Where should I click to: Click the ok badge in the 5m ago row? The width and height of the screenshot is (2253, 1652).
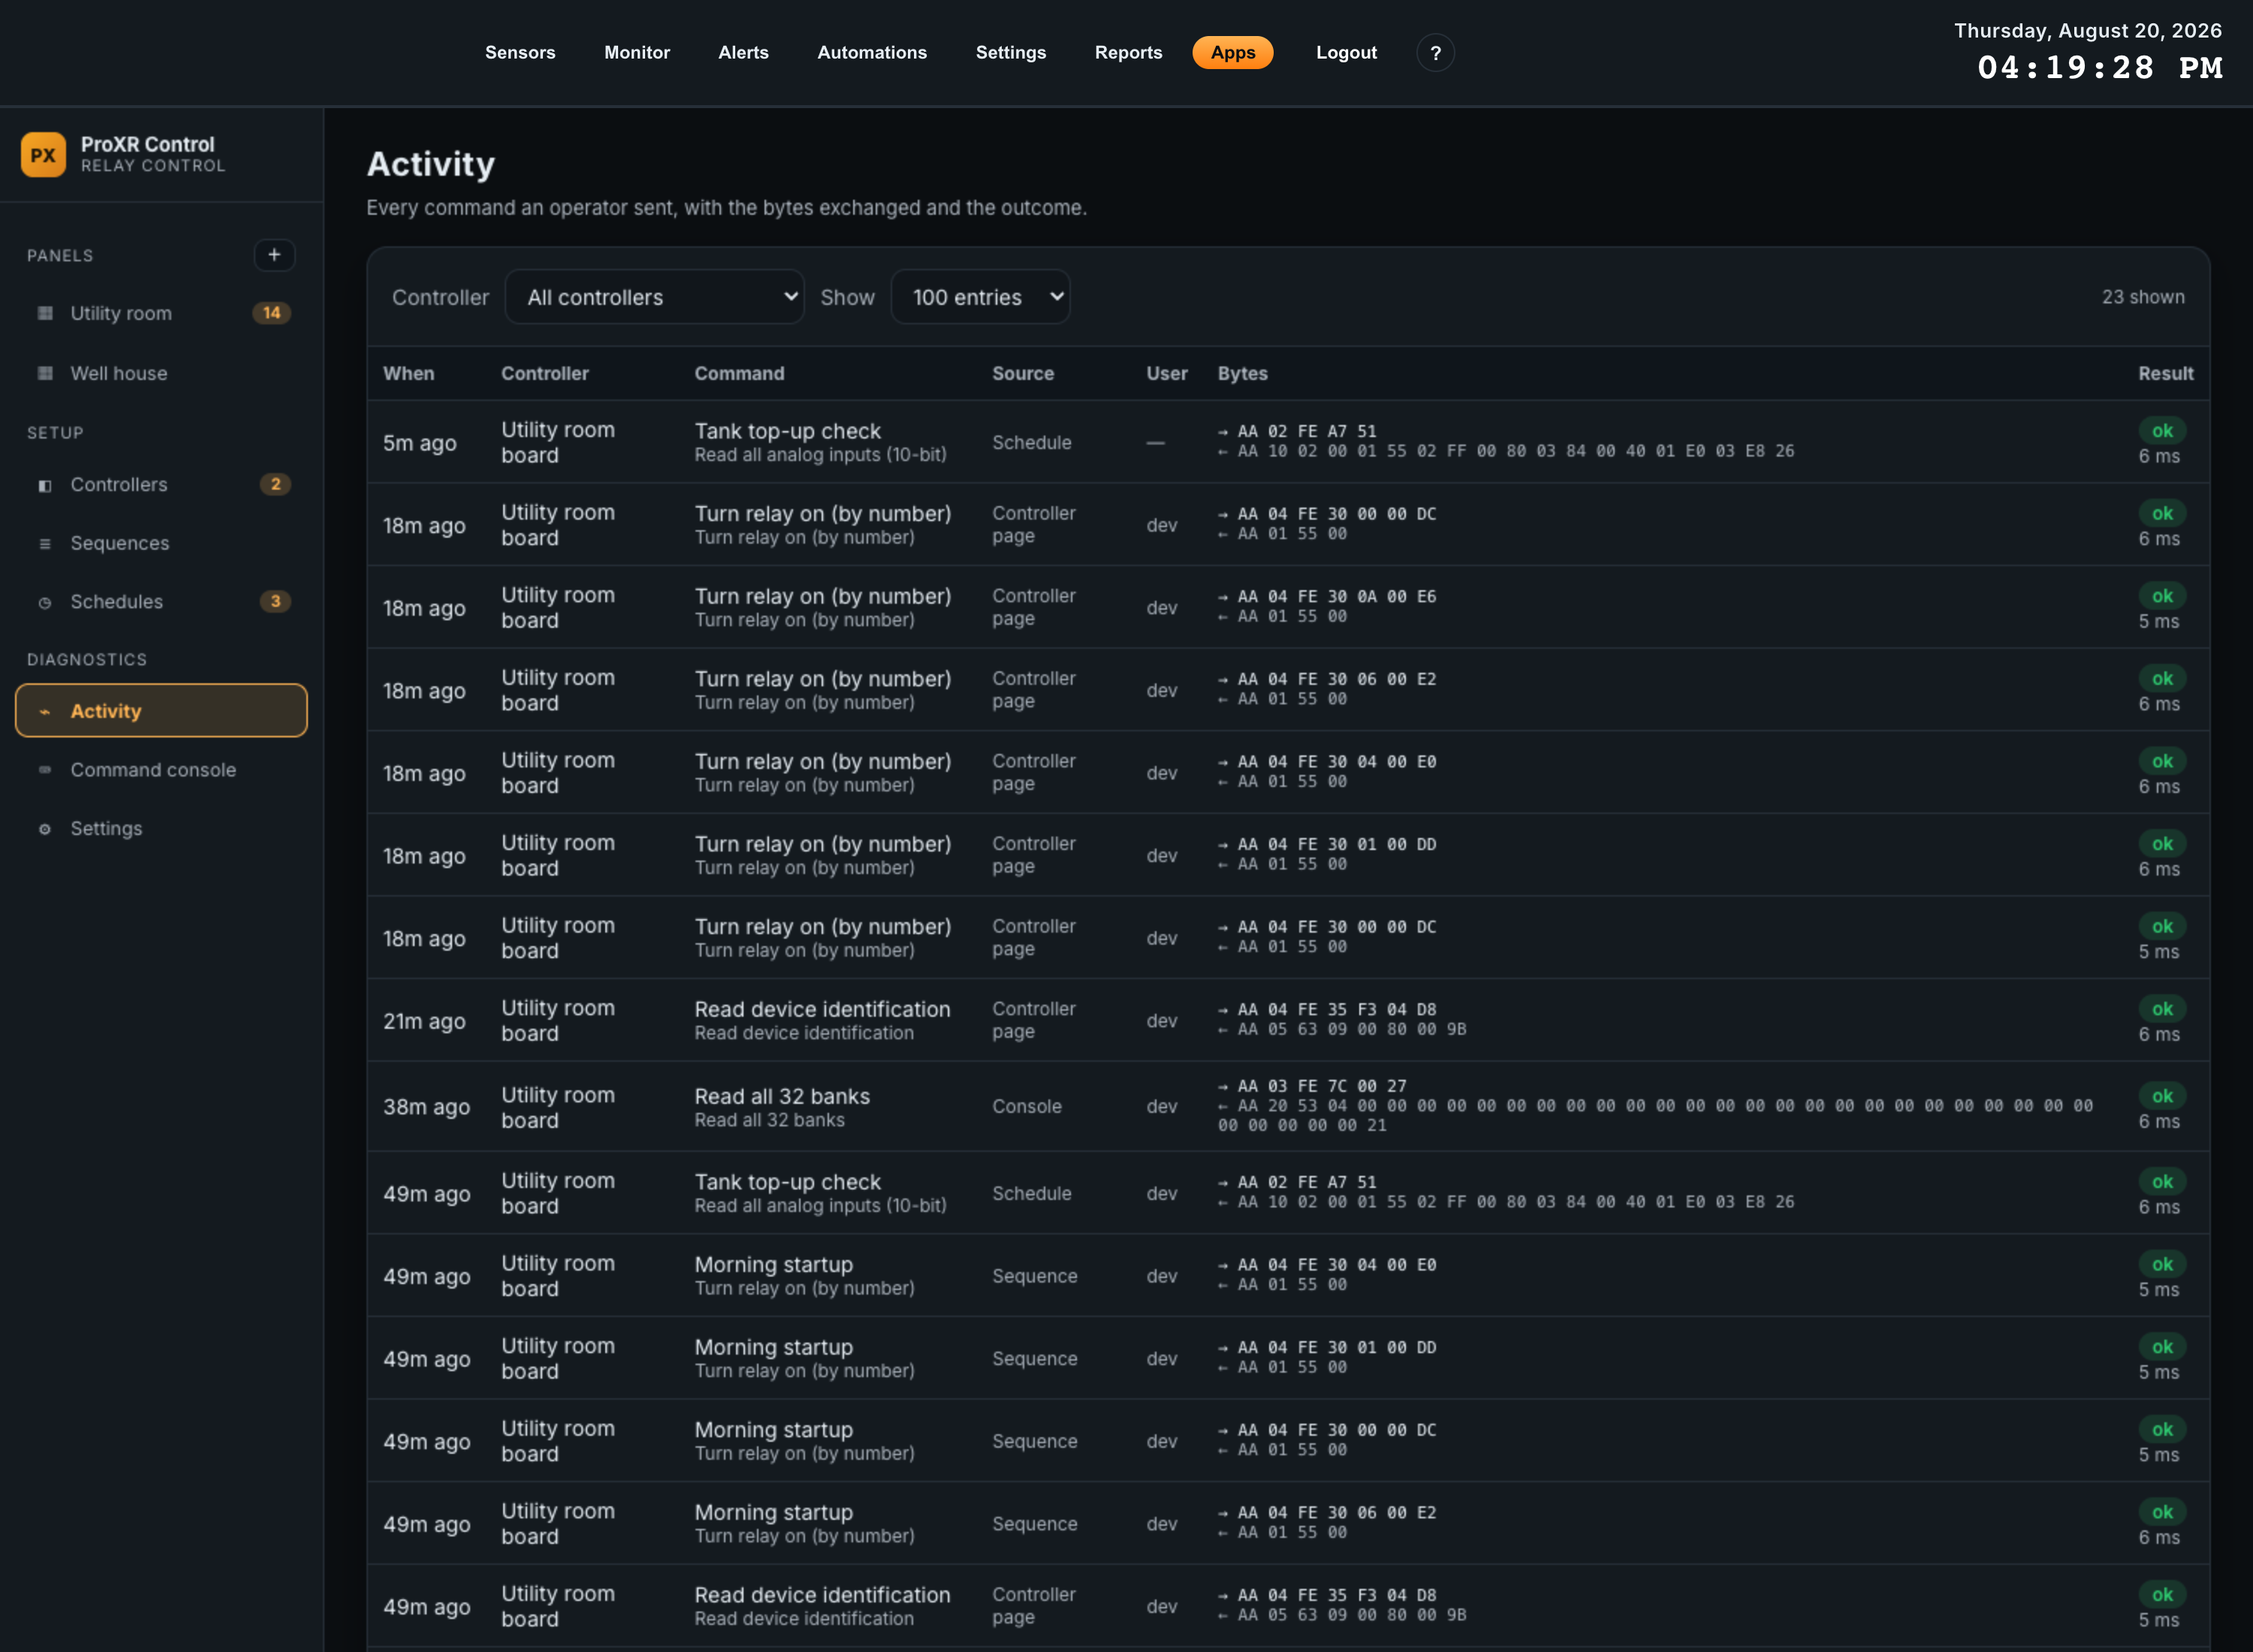[2162, 431]
